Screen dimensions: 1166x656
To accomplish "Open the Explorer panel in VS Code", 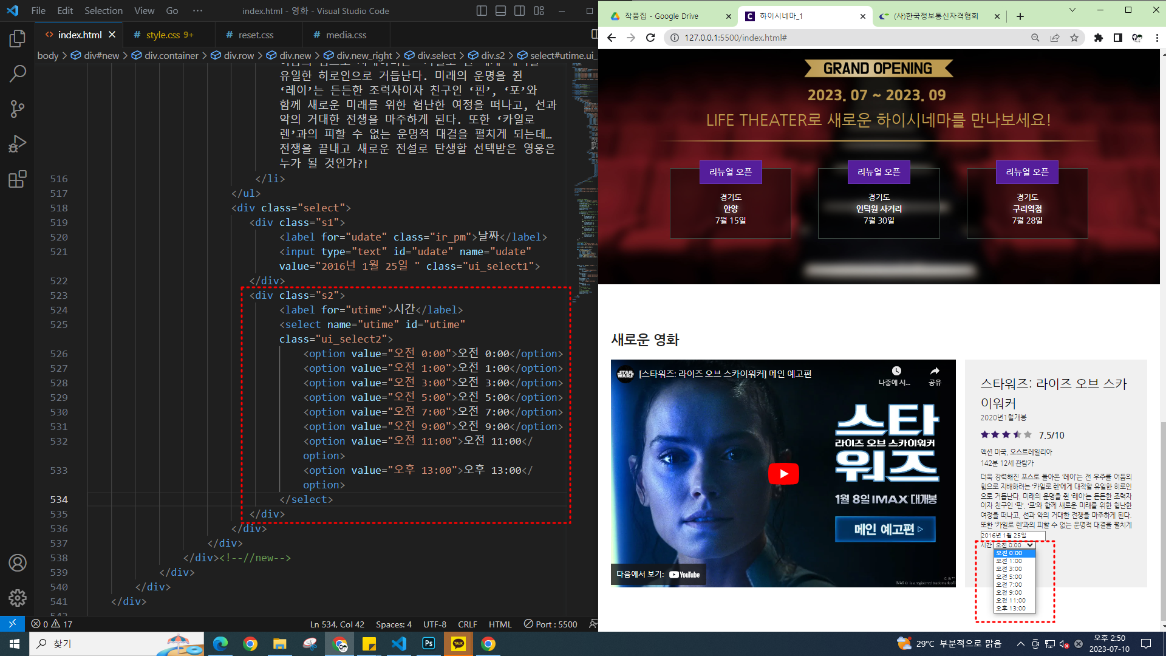I will pyautogui.click(x=18, y=39).
